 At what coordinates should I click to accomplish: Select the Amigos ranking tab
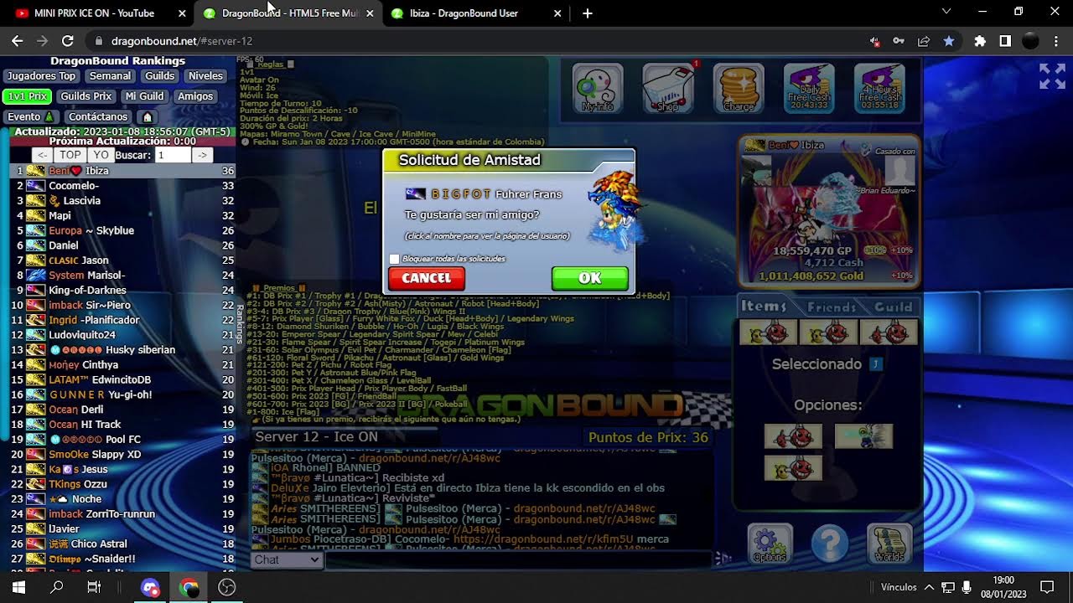pyautogui.click(x=195, y=96)
